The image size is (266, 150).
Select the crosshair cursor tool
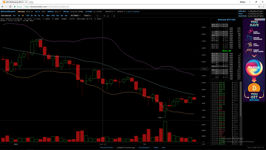pos(97,16)
